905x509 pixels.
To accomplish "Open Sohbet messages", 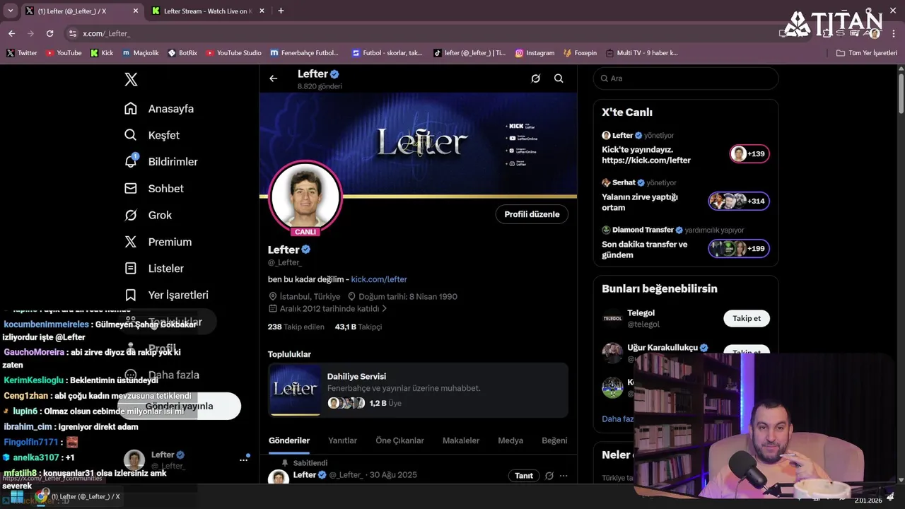I will [x=153, y=189].
